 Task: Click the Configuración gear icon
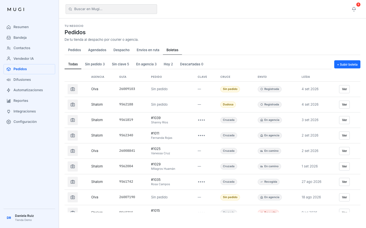click(9, 122)
